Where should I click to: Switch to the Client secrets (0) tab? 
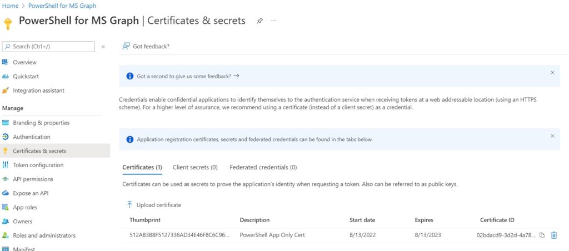click(x=195, y=167)
